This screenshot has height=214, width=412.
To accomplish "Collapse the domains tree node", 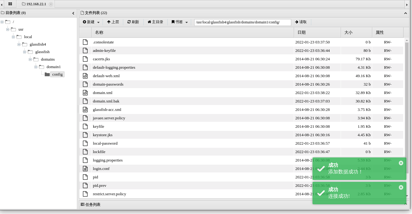I will click(x=30, y=59).
